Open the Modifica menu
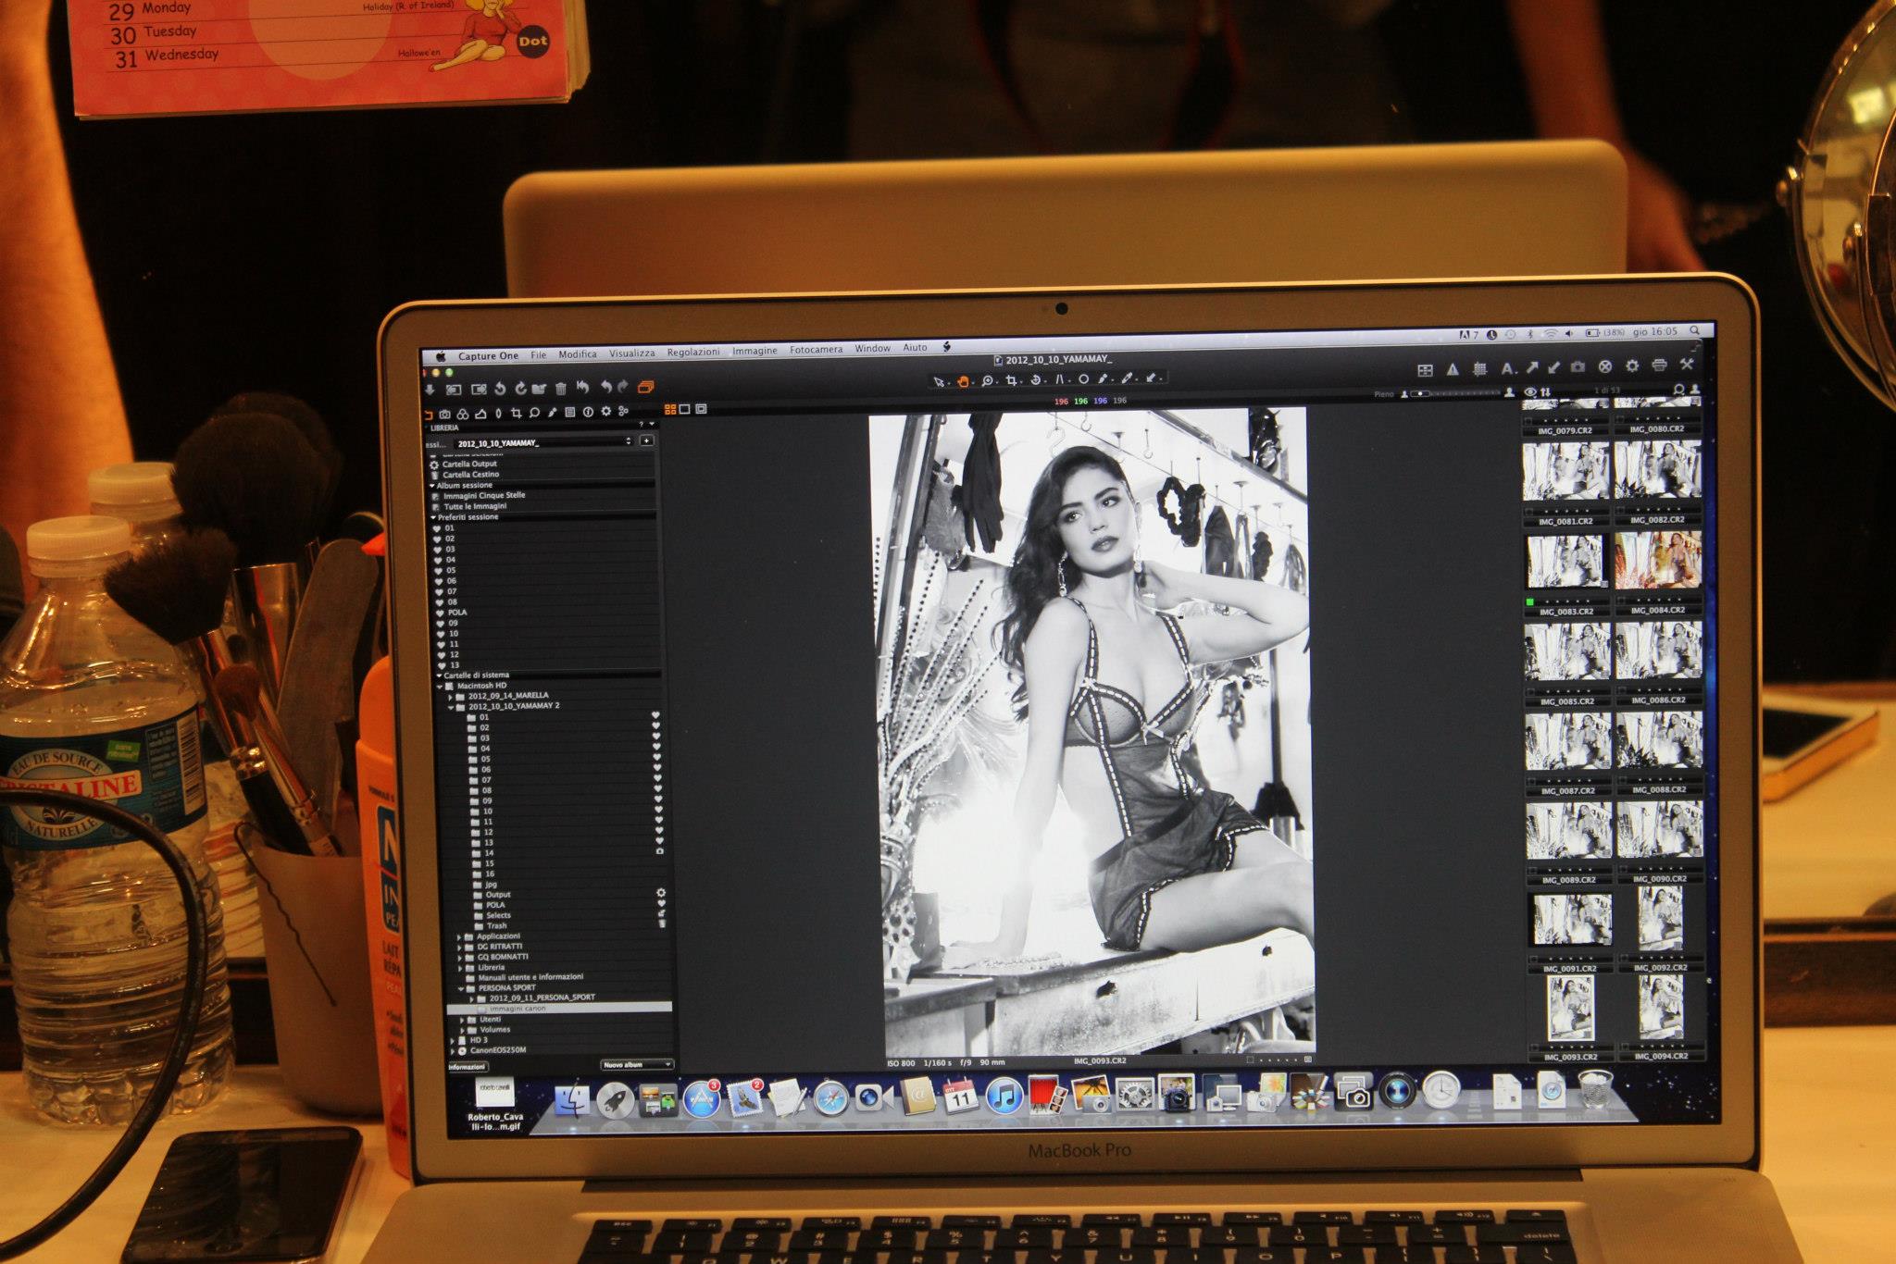The height and width of the screenshot is (1264, 1896). (578, 354)
